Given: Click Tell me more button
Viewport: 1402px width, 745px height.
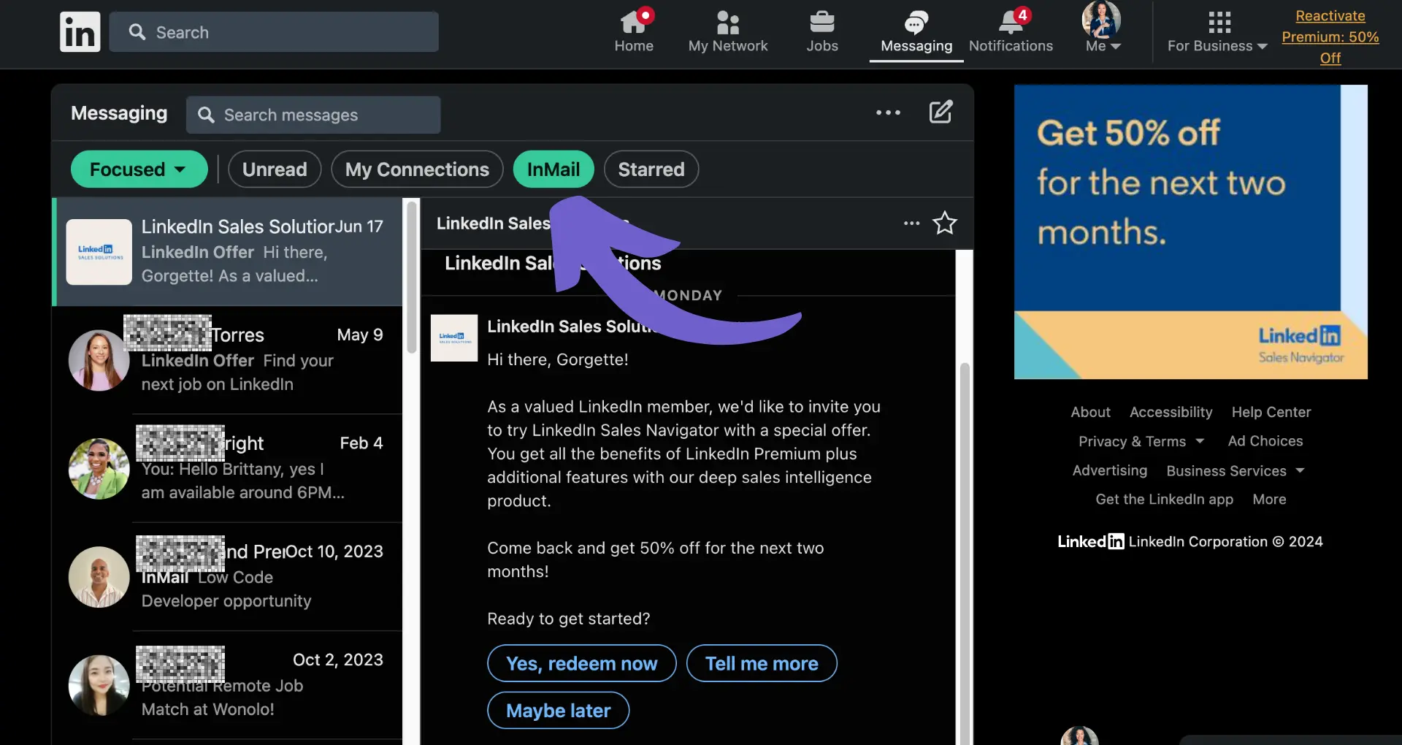Looking at the screenshot, I should [x=762, y=663].
